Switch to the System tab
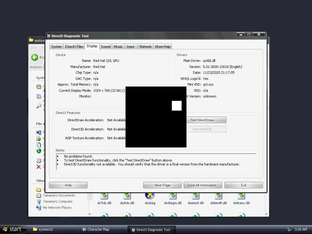 coord(56,47)
